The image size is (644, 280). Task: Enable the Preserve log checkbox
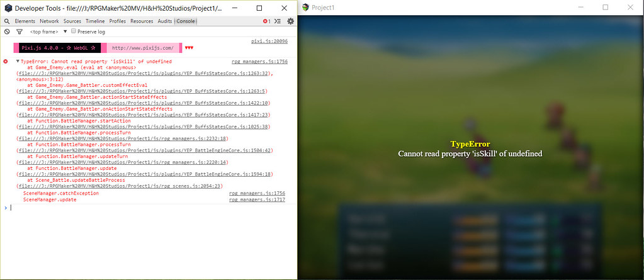(74, 31)
